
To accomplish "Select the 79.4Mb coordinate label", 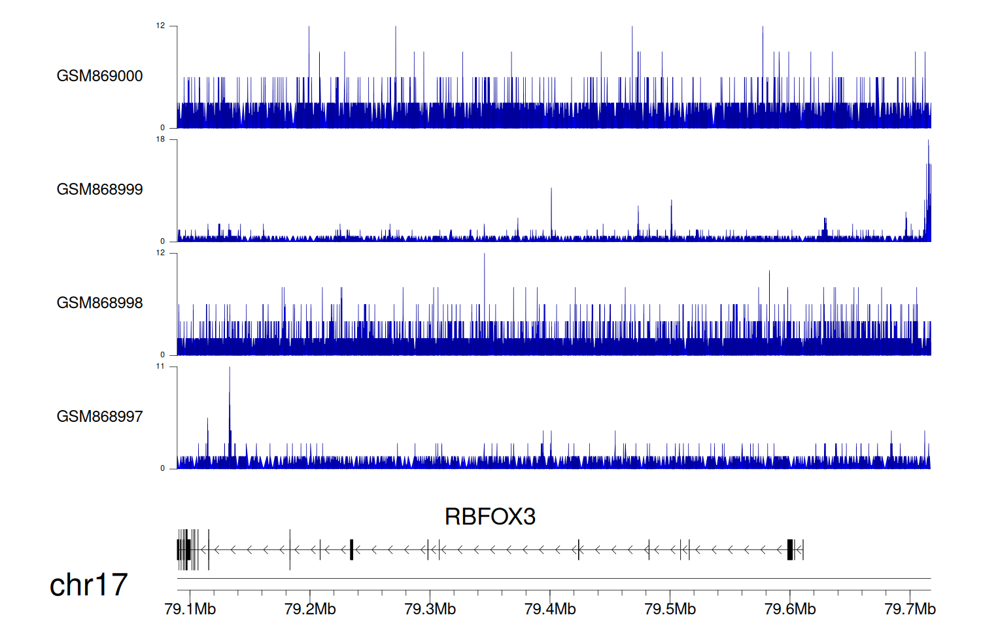I will click(x=550, y=609).
